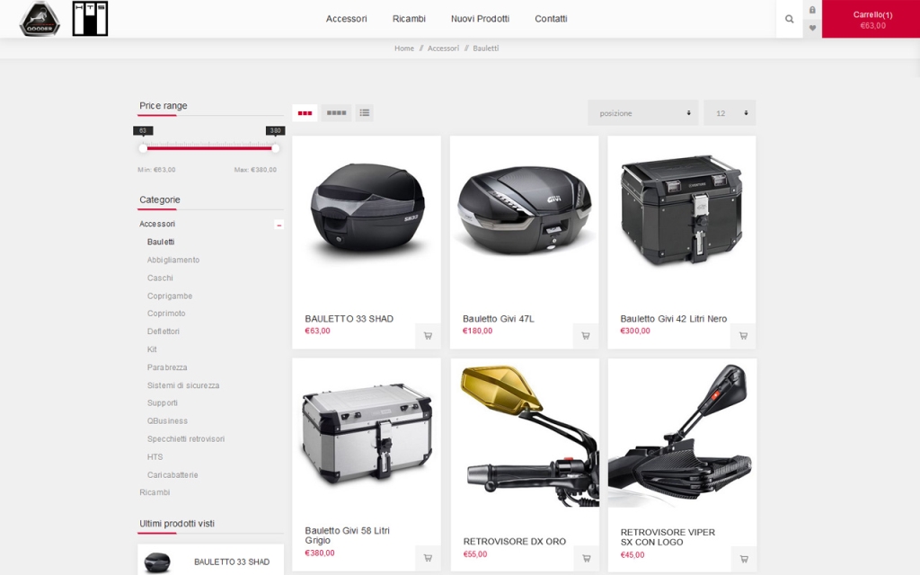Add Bauletto Givi 42 Litri Nero to cart
The width and height of the screenshot is (920, 575).
pyautogui.click(x=743, y=336)
